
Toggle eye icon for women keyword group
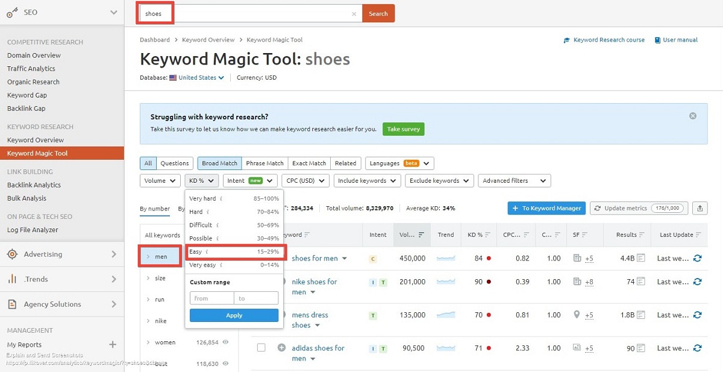pos(226,342)
